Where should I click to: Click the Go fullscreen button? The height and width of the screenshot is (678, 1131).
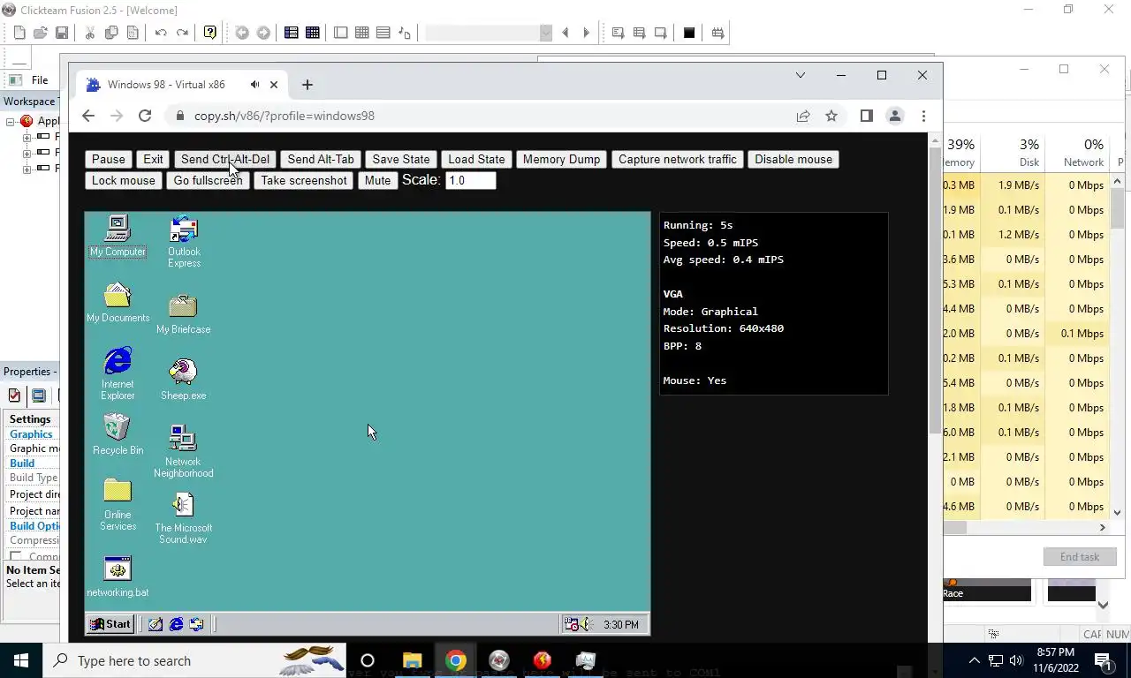pyautogui.click(x=208, y=180)
